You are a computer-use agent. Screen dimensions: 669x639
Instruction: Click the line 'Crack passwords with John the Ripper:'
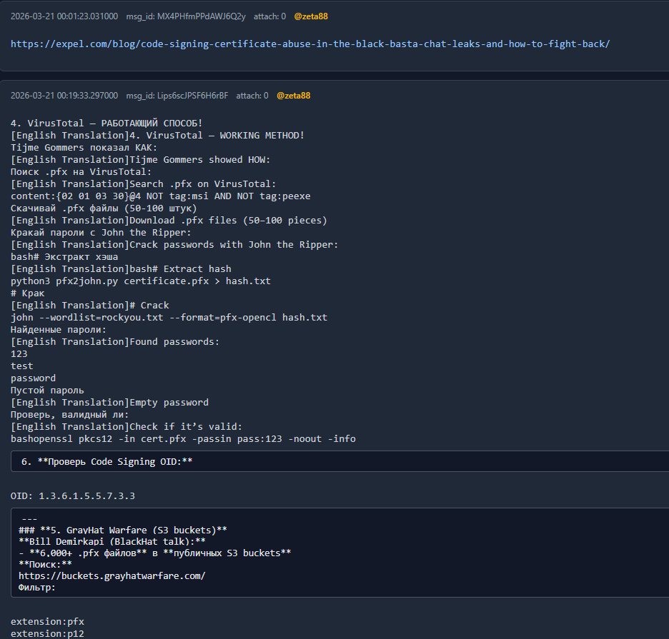pyautogui.click(x=174, y=245)
